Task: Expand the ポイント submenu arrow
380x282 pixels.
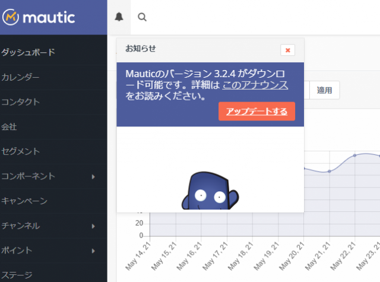Action: tap(93, 251)
